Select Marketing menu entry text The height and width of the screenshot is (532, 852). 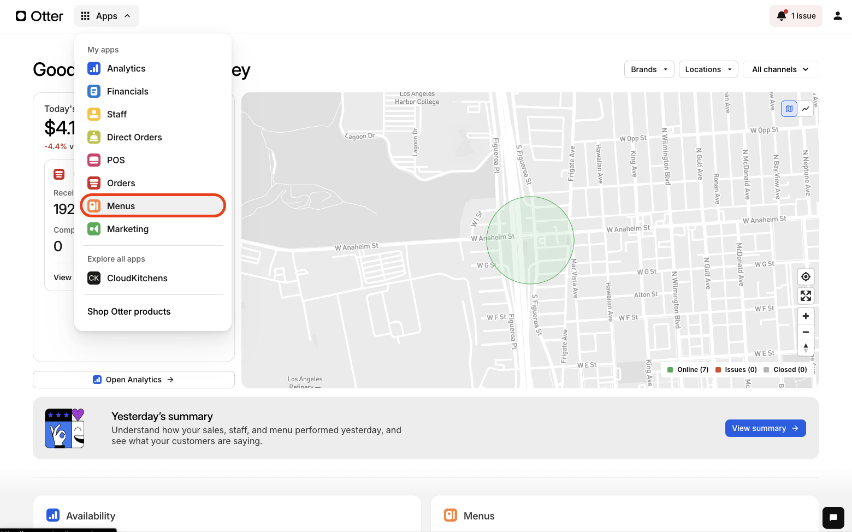(128, 229)
